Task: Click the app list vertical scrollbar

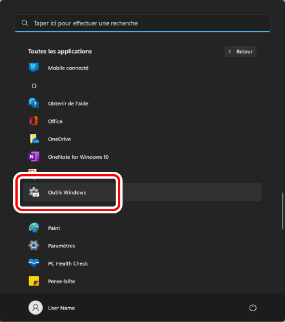Action: tap(283, 211)
